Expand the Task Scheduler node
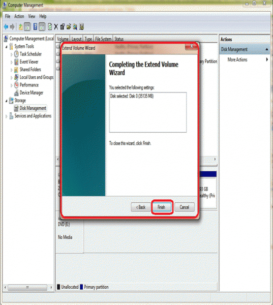The width and height of the screenshot is (273, 305). [x=12, y=54]
